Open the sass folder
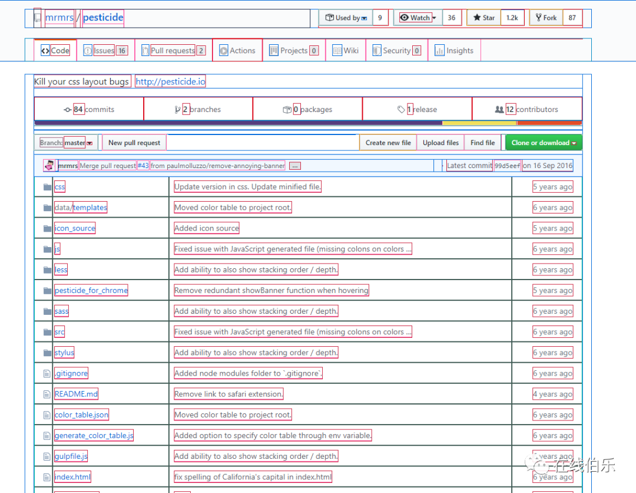Viewport: 636px width, 493px height. click(62, 311)
